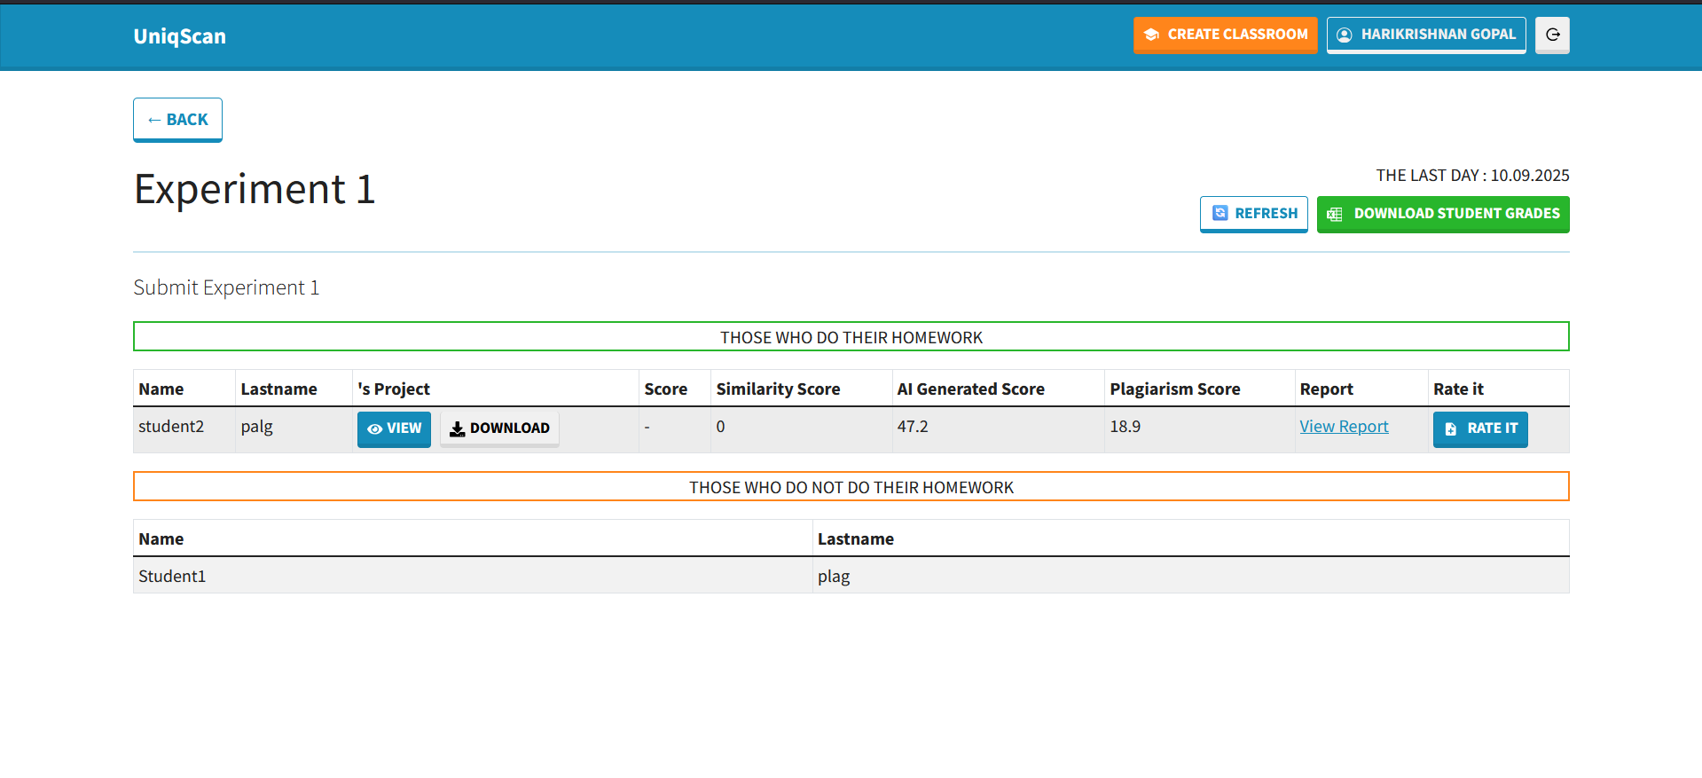1702x778 pixels.
Task: Click the logout icon button
Action: pos(1552,35)
